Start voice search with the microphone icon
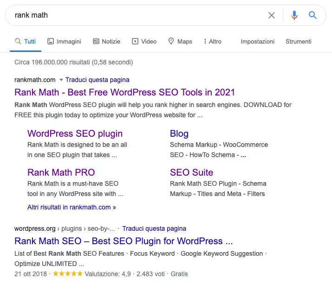 pos(294,15)
